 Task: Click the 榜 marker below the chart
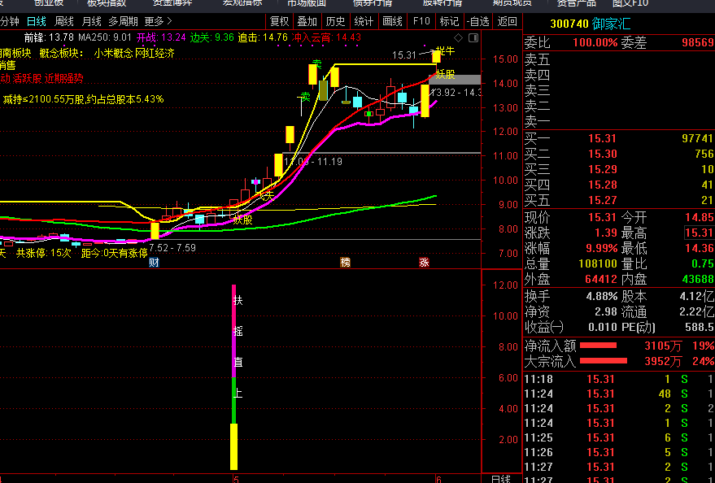tap(345, 263)
